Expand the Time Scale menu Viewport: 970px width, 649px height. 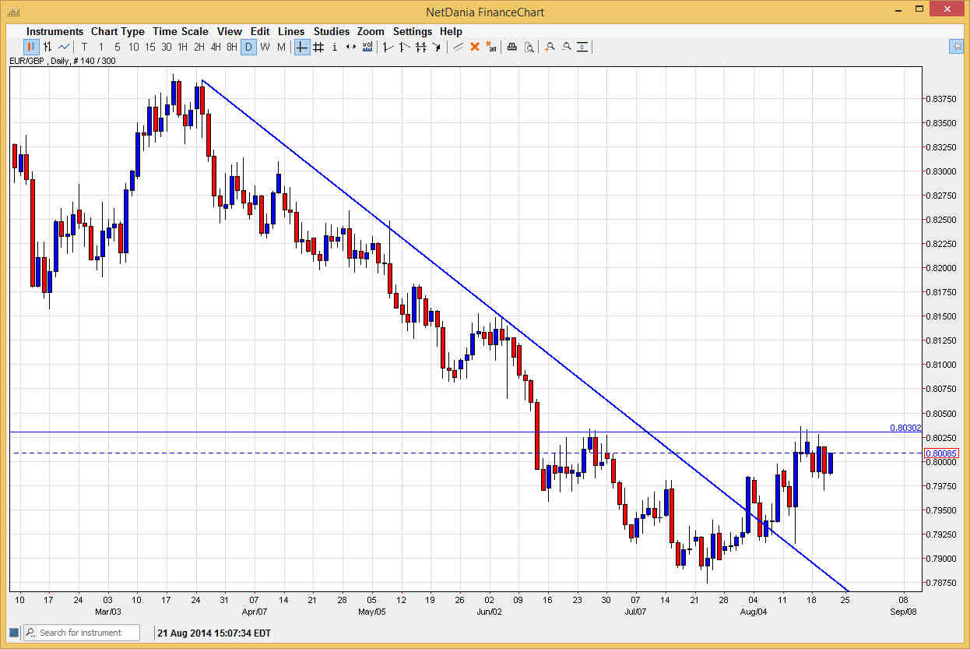(180, 31)
